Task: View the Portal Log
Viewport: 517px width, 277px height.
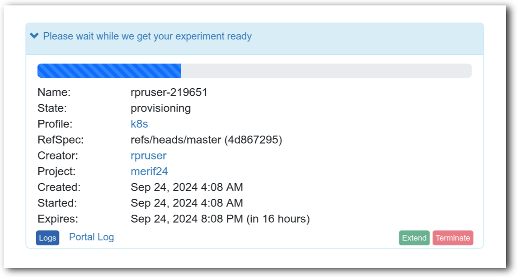Action: tap(91, 237)
